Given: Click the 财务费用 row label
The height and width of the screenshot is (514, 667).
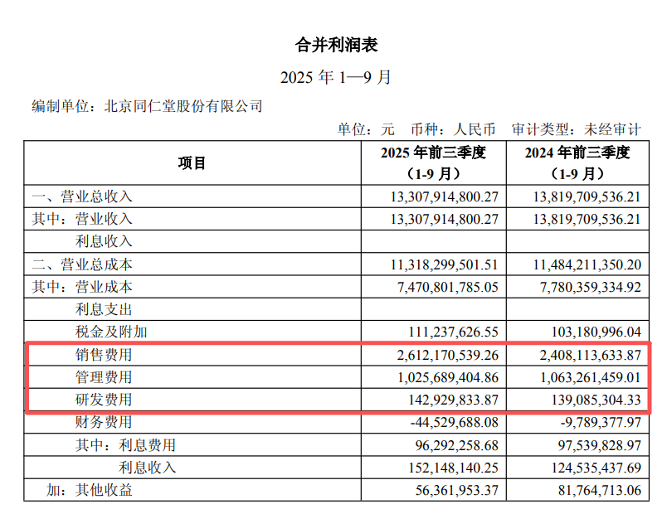Looking at the screenshot, I should click(x=103, y=423).
